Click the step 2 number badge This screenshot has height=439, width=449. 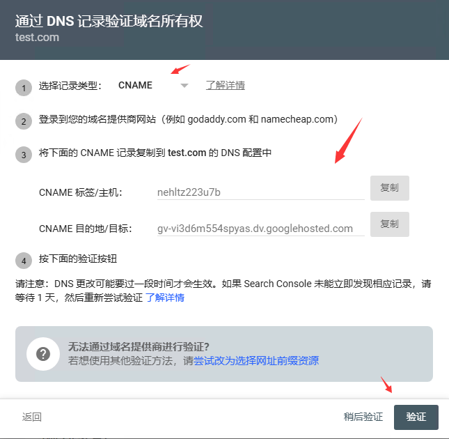click(x=24, y=121)
